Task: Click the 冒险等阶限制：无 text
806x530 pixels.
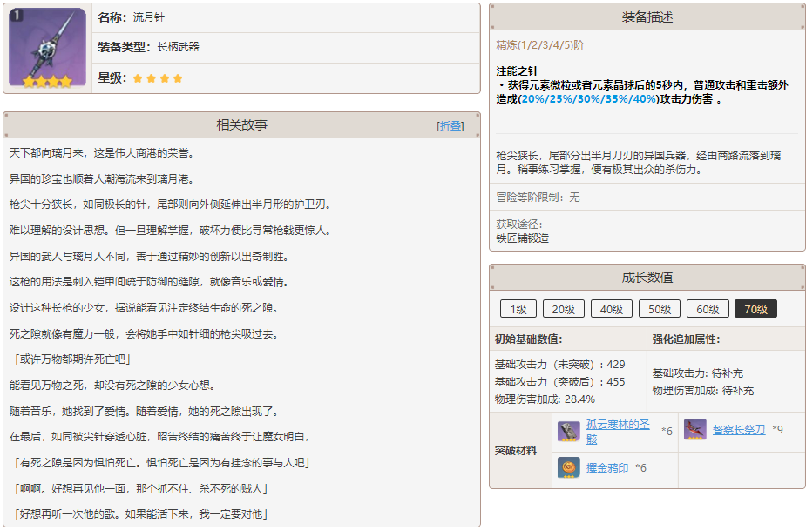Action: (538, 198)
